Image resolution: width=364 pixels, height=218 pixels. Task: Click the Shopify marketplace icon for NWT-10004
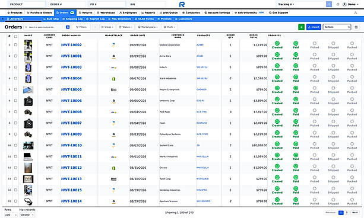(113, 79)
